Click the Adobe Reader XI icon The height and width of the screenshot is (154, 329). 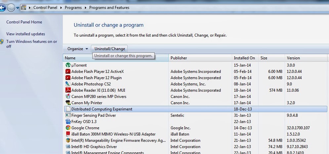point(68,90)
